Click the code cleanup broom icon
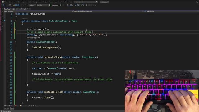The width and height of the screenshot is (199, 112). tap(34, 105)
